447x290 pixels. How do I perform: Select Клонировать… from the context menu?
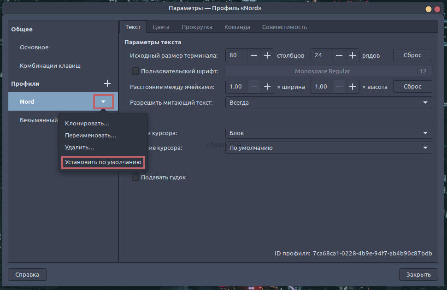[87, 124]
